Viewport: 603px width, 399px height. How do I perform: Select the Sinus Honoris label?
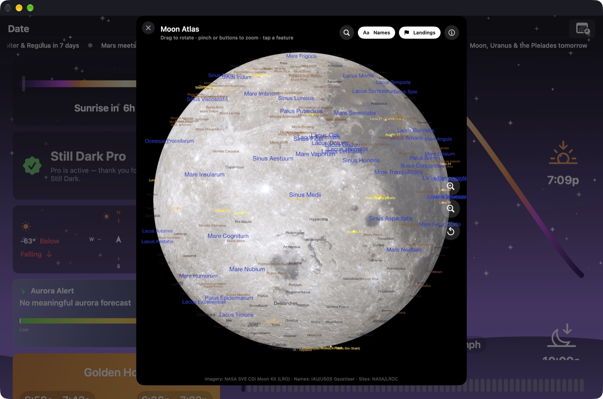pyautogui.click(x=361, y=161)
